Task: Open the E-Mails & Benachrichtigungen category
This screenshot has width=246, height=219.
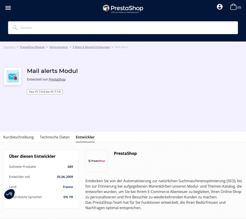Action: pyautogui.click(x=91, y=47)
